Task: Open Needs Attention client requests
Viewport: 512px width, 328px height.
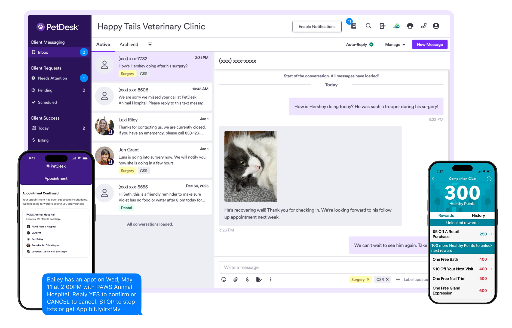Action: click(x=59, y=78)
